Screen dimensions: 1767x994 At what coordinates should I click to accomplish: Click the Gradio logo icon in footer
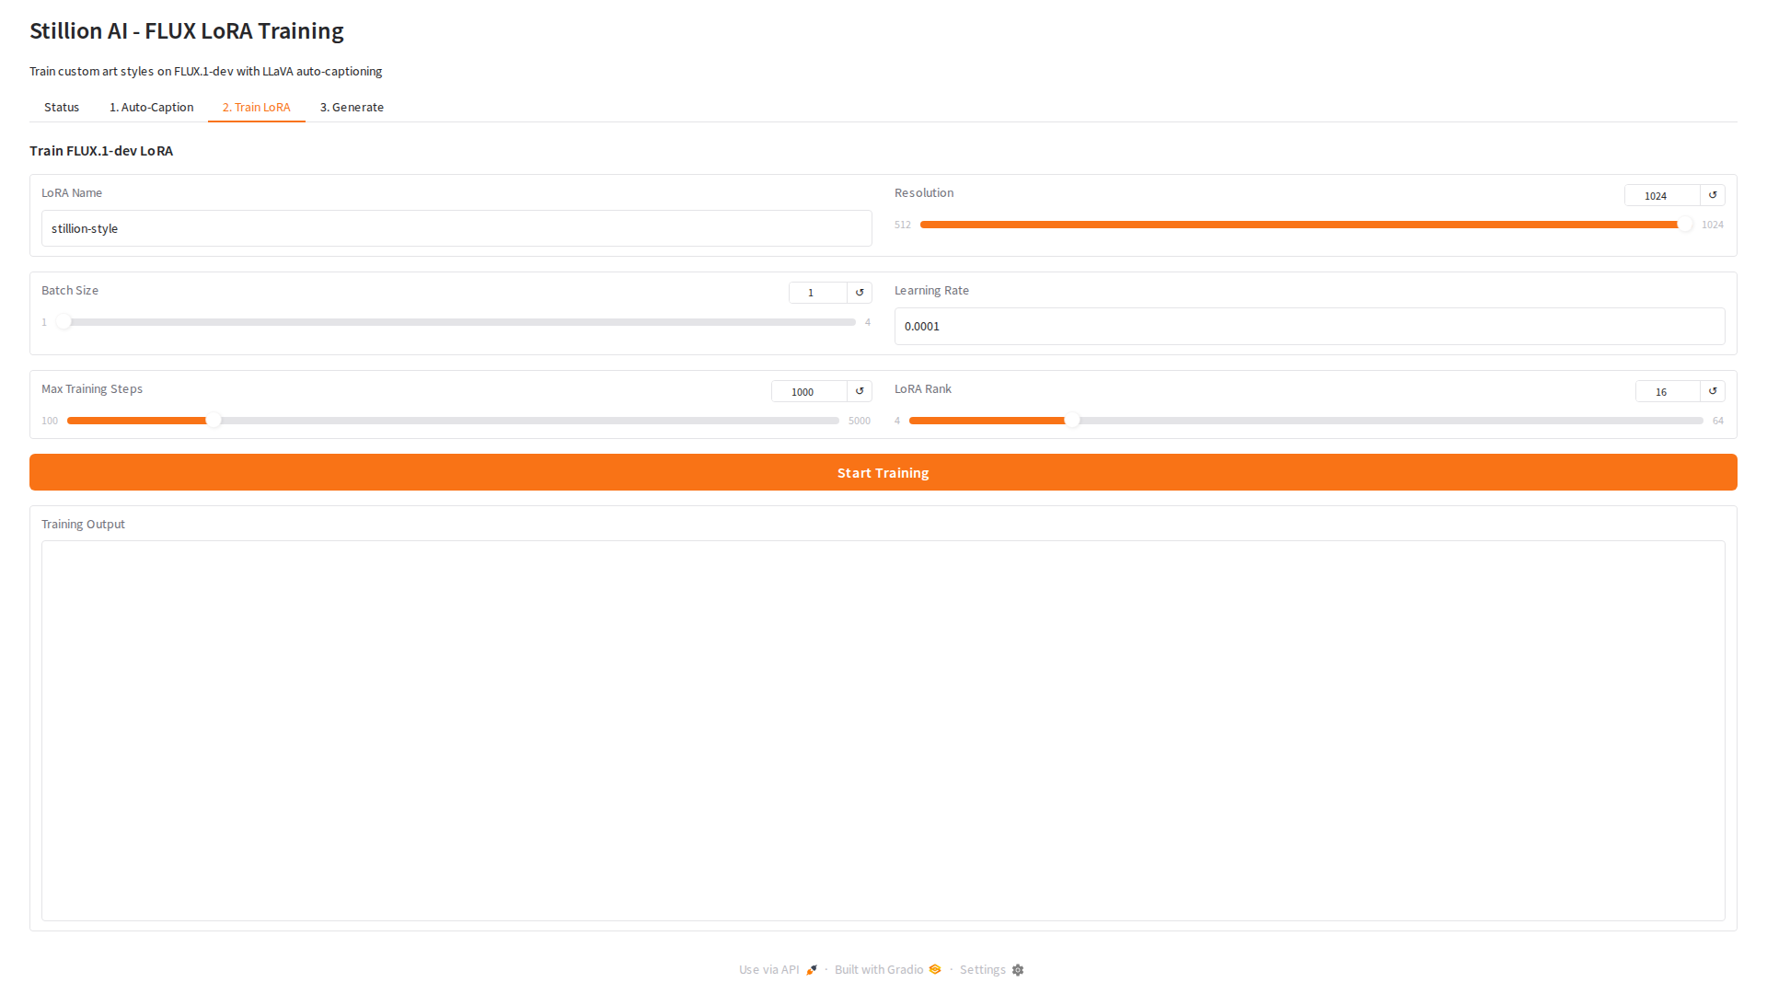pos(935,969)
